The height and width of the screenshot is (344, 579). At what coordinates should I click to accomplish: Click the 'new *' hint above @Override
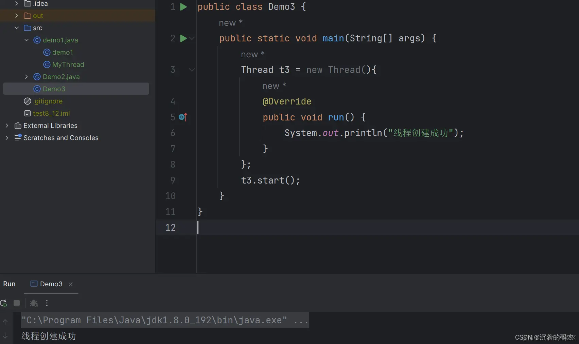click(x=274, y=86)
